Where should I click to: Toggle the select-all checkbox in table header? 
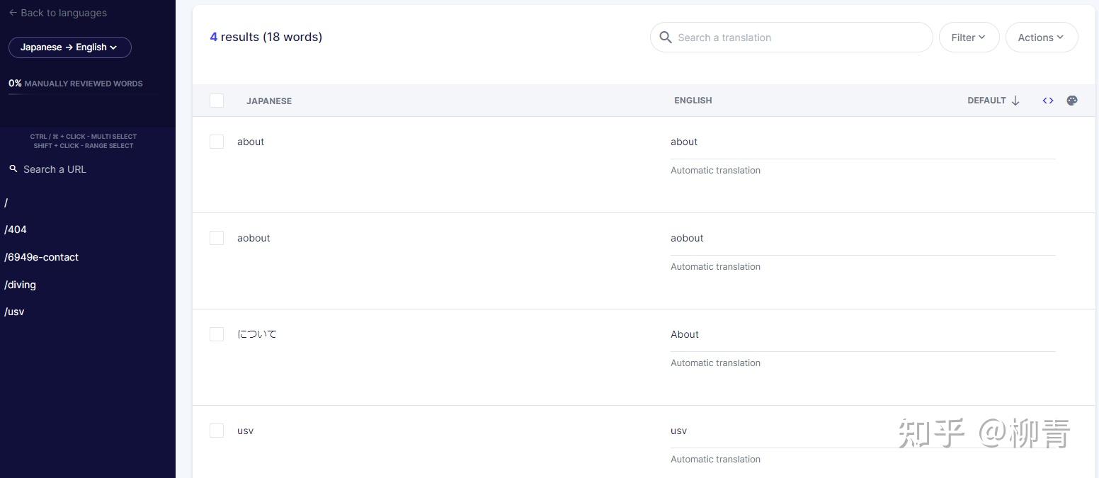coord(217,101)
